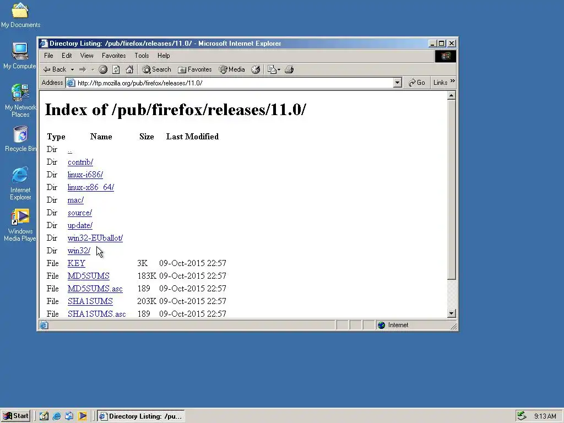
Task: Click the Forward arrow button
Action: click(83, 69)
